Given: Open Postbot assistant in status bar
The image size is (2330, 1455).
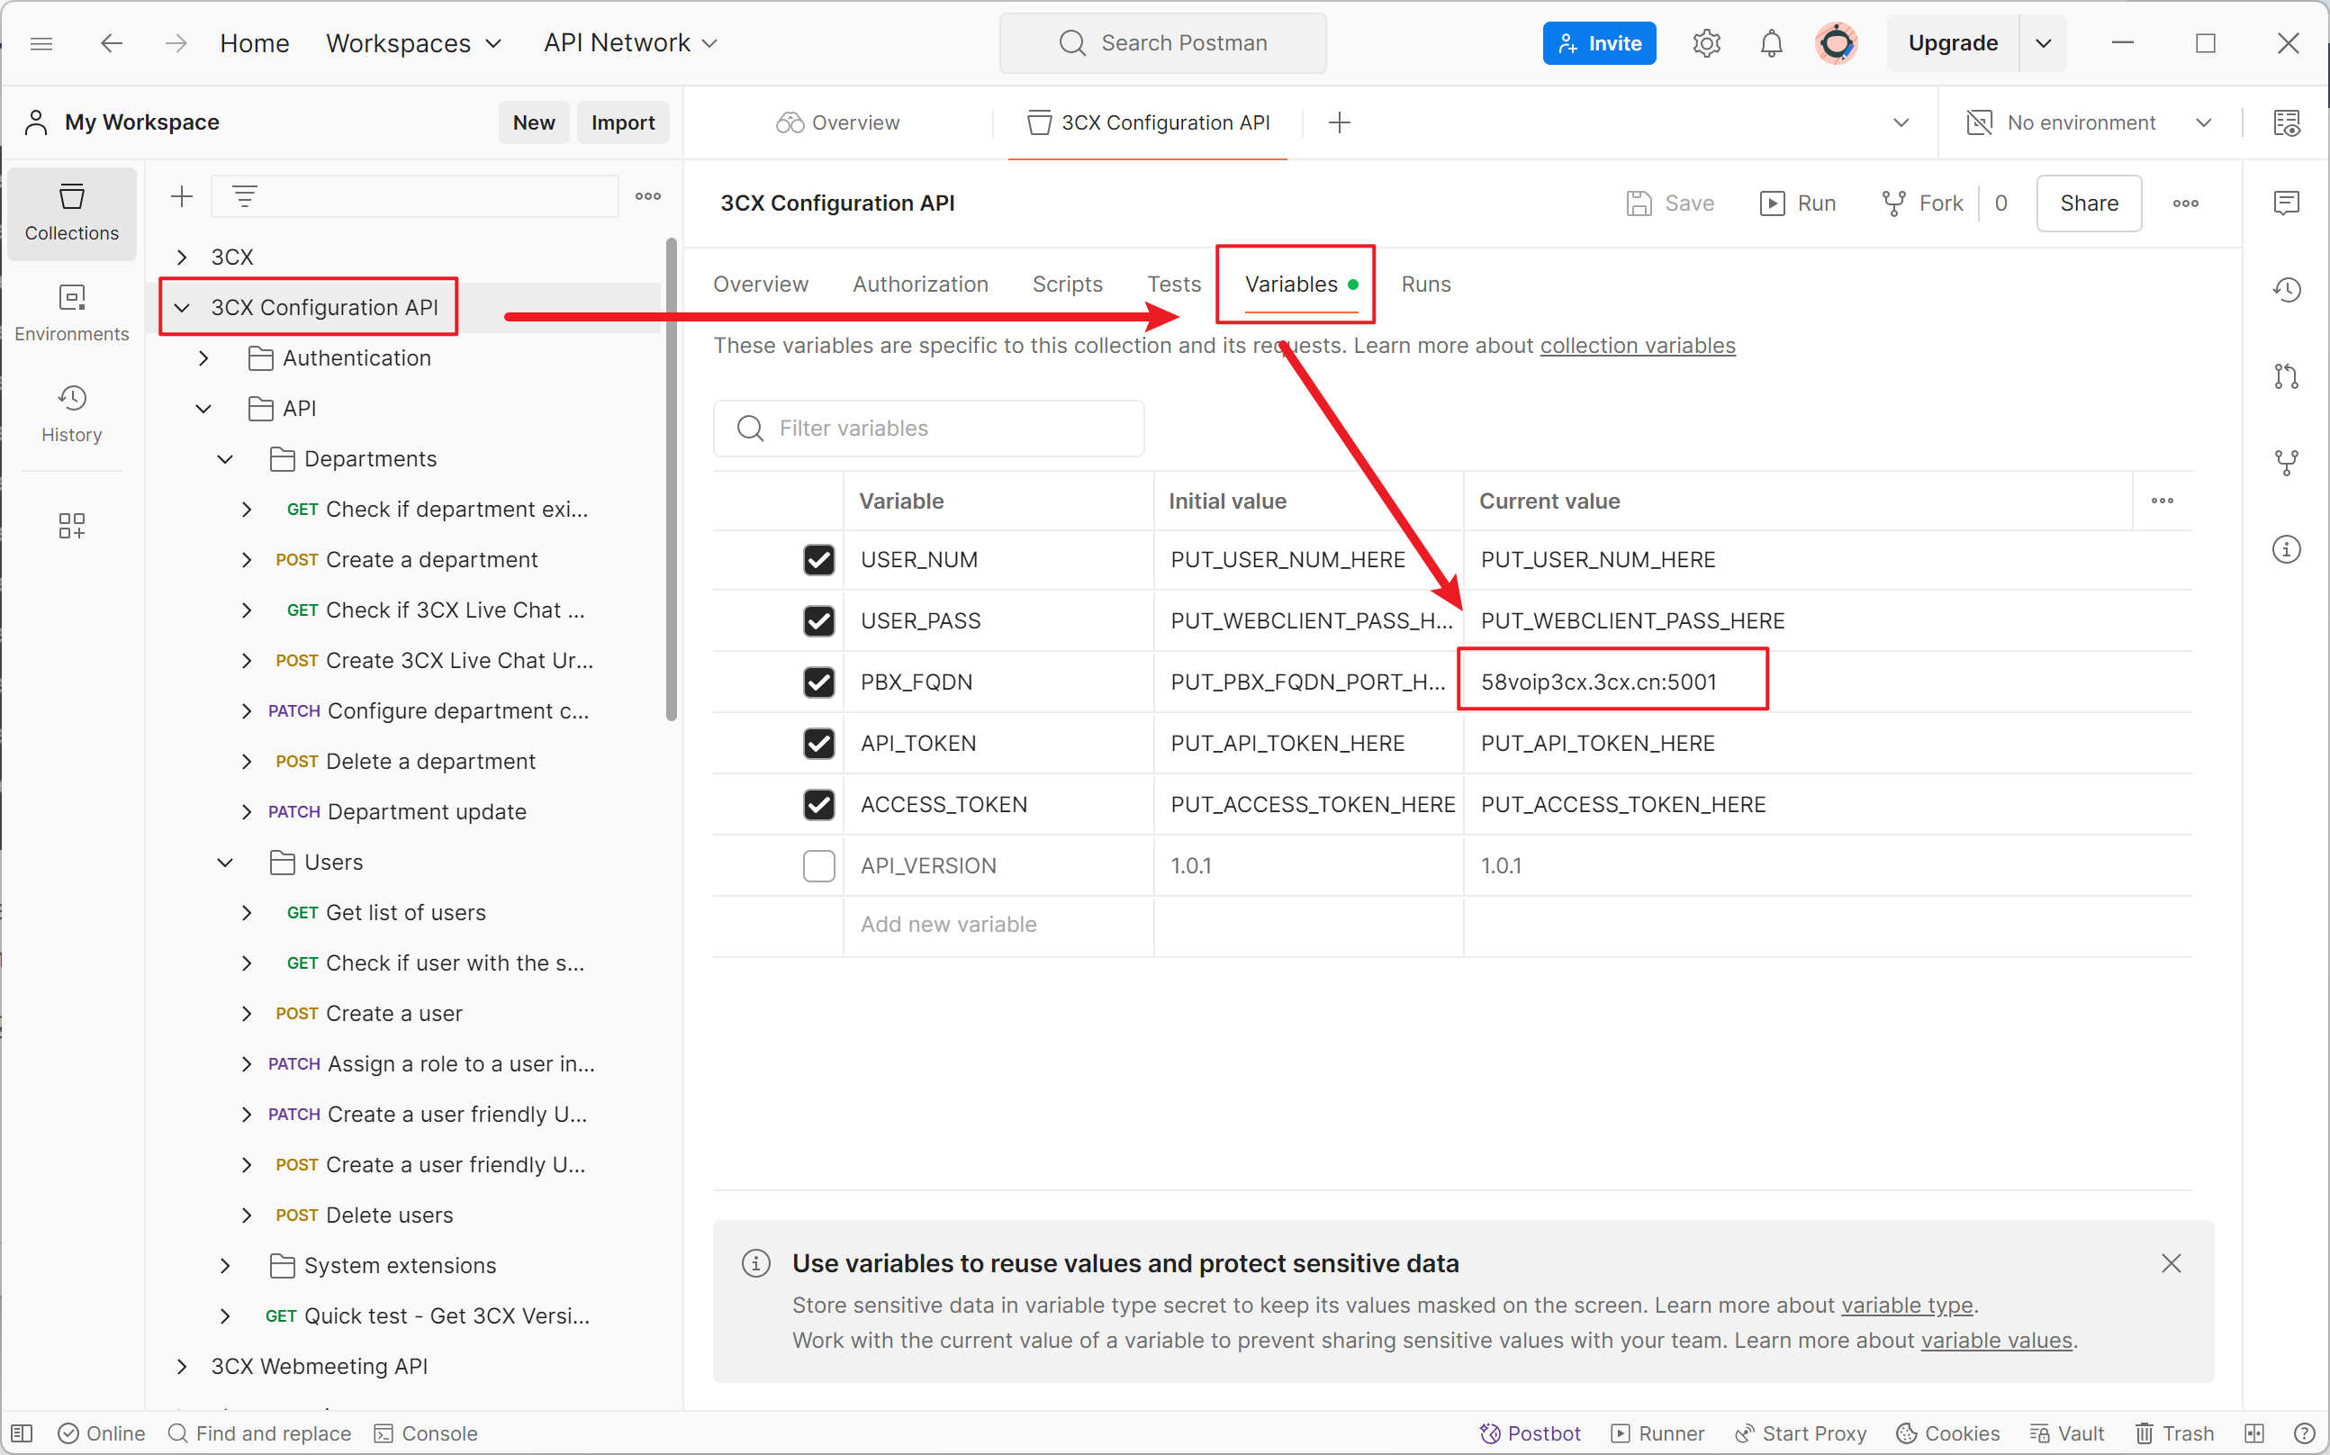Looking at the screenshot, I should click(1530, 1432).
